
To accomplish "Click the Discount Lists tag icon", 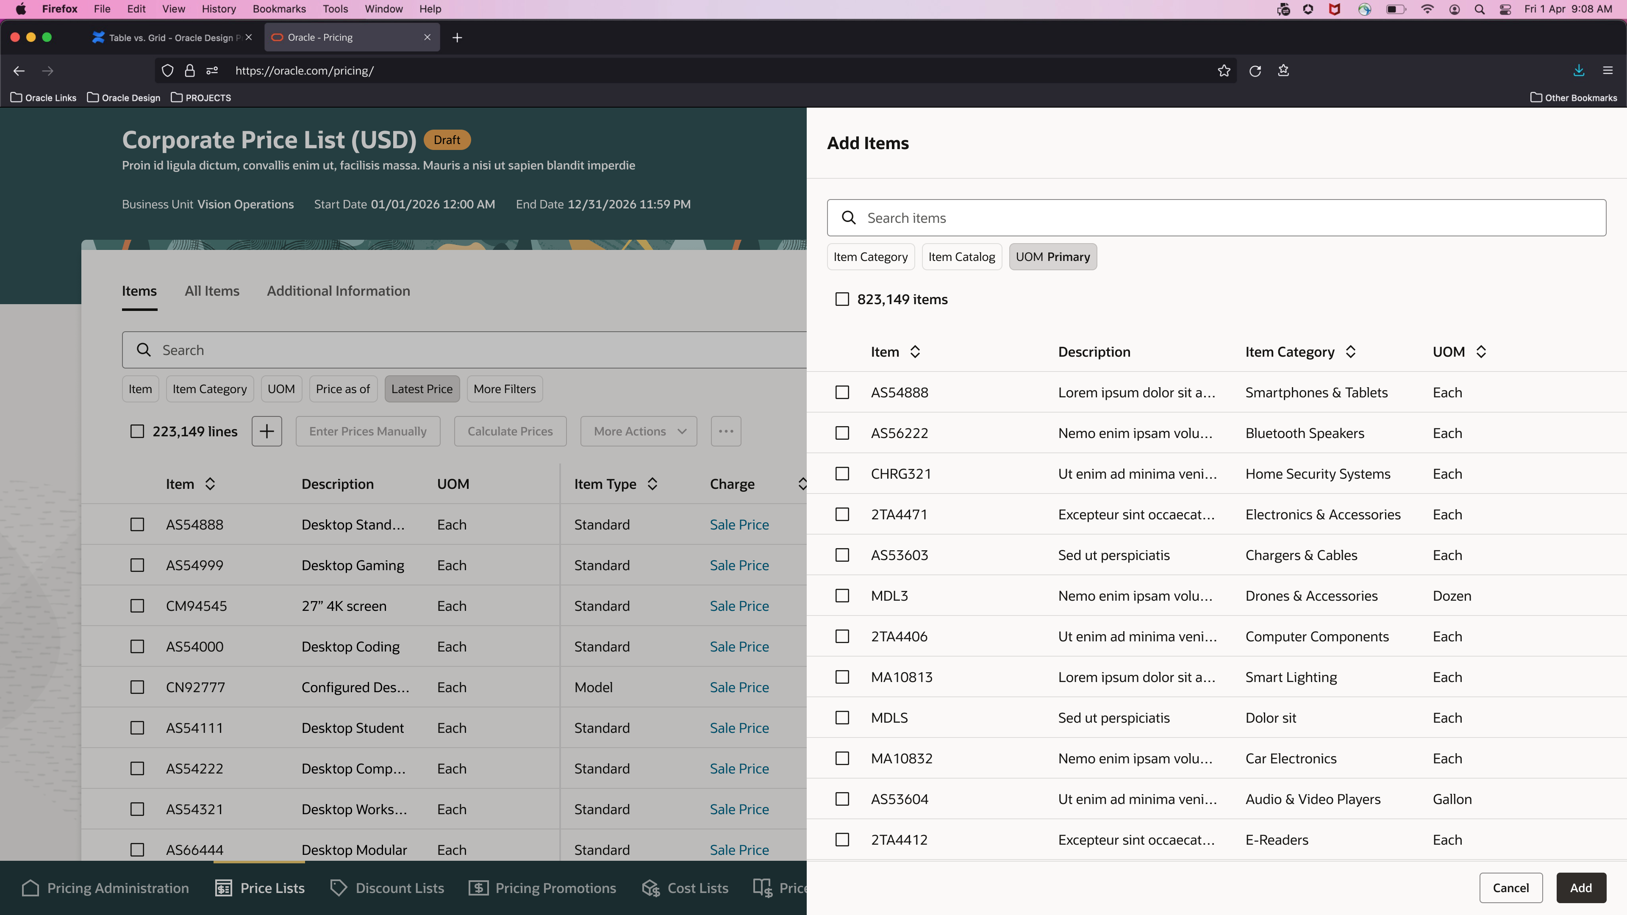I will point(339,888).
